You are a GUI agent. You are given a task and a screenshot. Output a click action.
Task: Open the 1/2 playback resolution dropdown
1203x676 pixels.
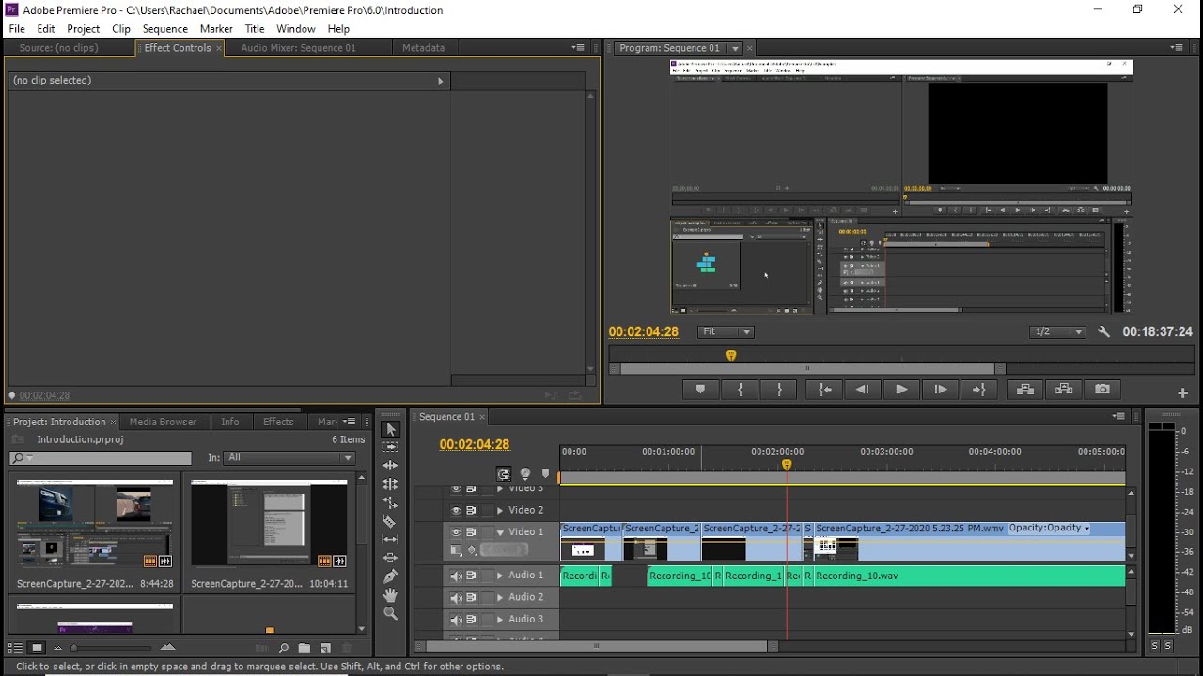click(x=1057, y=331)
